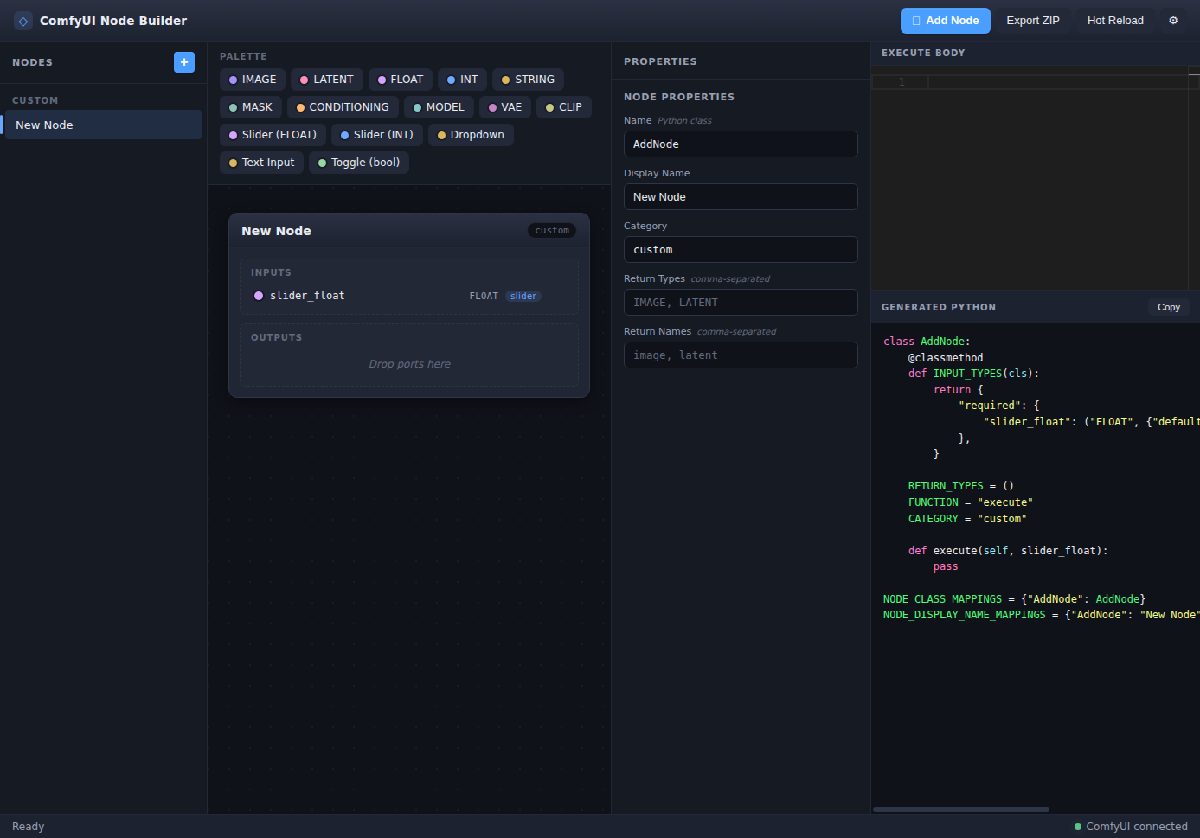Pick the VAE palette chip

505,107
